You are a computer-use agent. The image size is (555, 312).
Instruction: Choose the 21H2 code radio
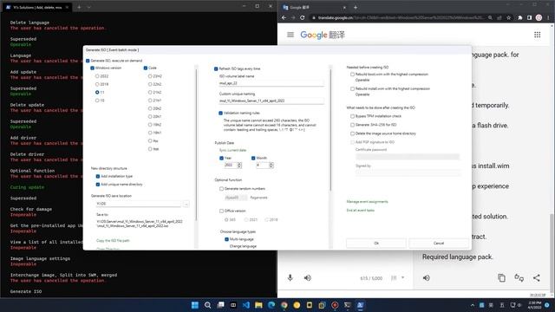(x=150, y=93)
